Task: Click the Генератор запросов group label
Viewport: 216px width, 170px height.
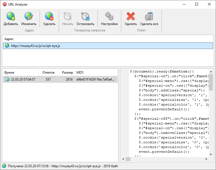Action: pos(90,30)
